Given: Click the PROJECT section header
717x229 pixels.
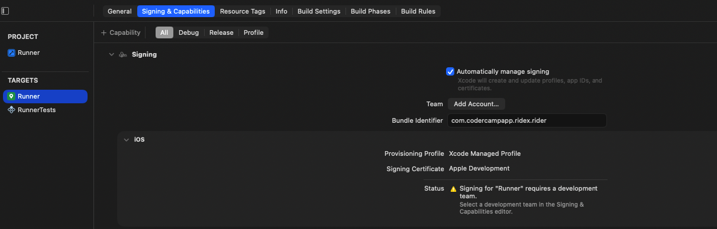Looking at the screenshot, I should pos(23,37).
